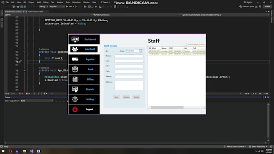Click the Save button in Staff Details
This screenshot has height=154, width=274.
[116, 97]
